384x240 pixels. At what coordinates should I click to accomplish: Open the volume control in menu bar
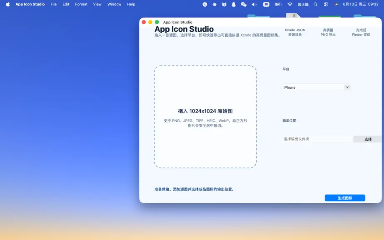(x=254, y=4)
